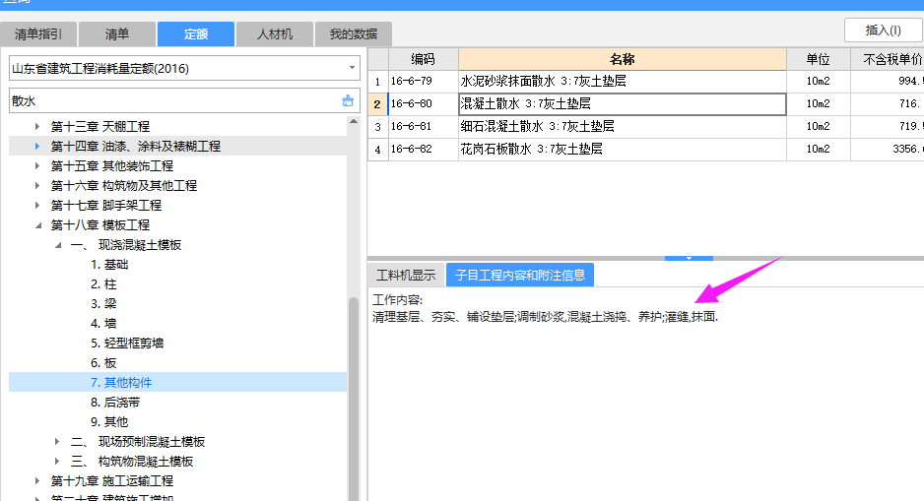Screen dimensions: 924x501
Task: Click row number 4 header
Action: tap(377, 149)
